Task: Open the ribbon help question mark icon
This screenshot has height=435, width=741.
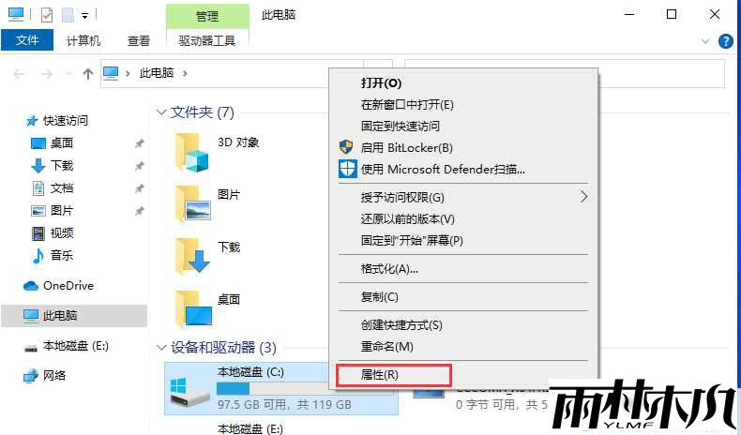Action: (725, 41)
